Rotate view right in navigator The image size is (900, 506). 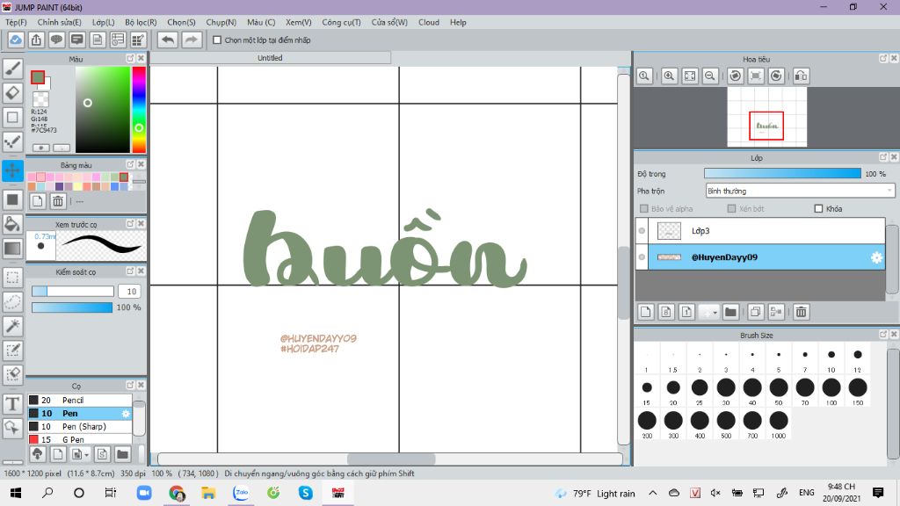(776, 76)
